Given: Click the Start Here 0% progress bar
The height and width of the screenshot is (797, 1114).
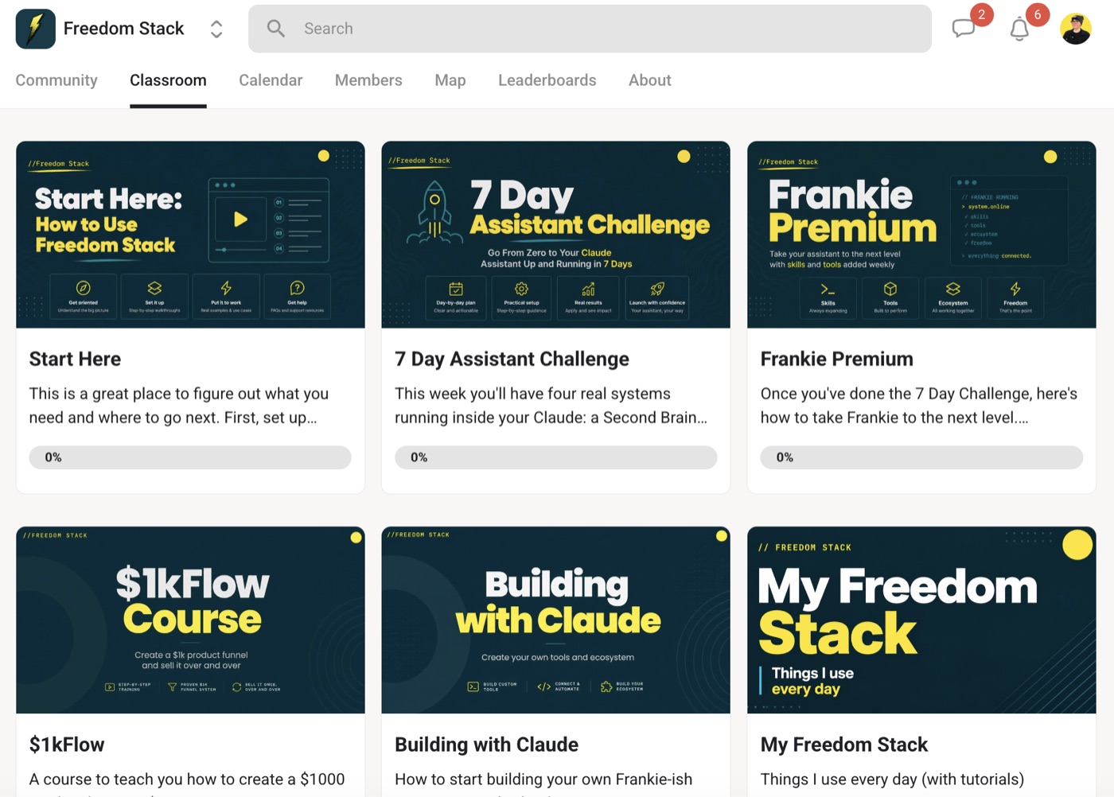Looking at the screenshot, I should coord(190,457).
